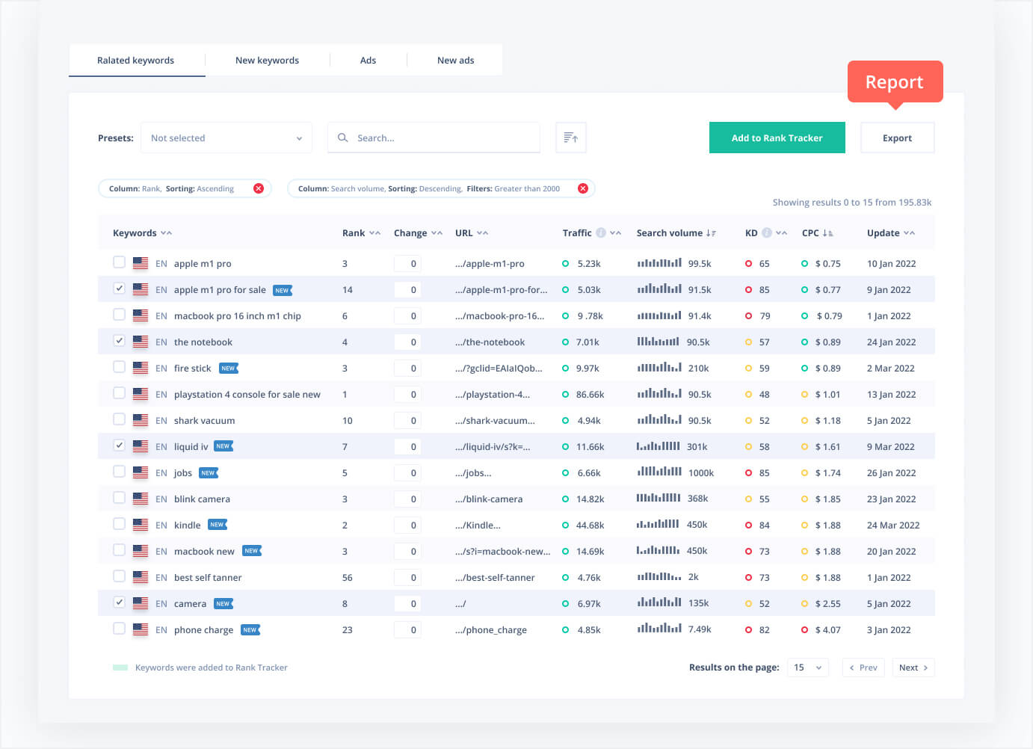Sort by Change column header

coord(418,233)
